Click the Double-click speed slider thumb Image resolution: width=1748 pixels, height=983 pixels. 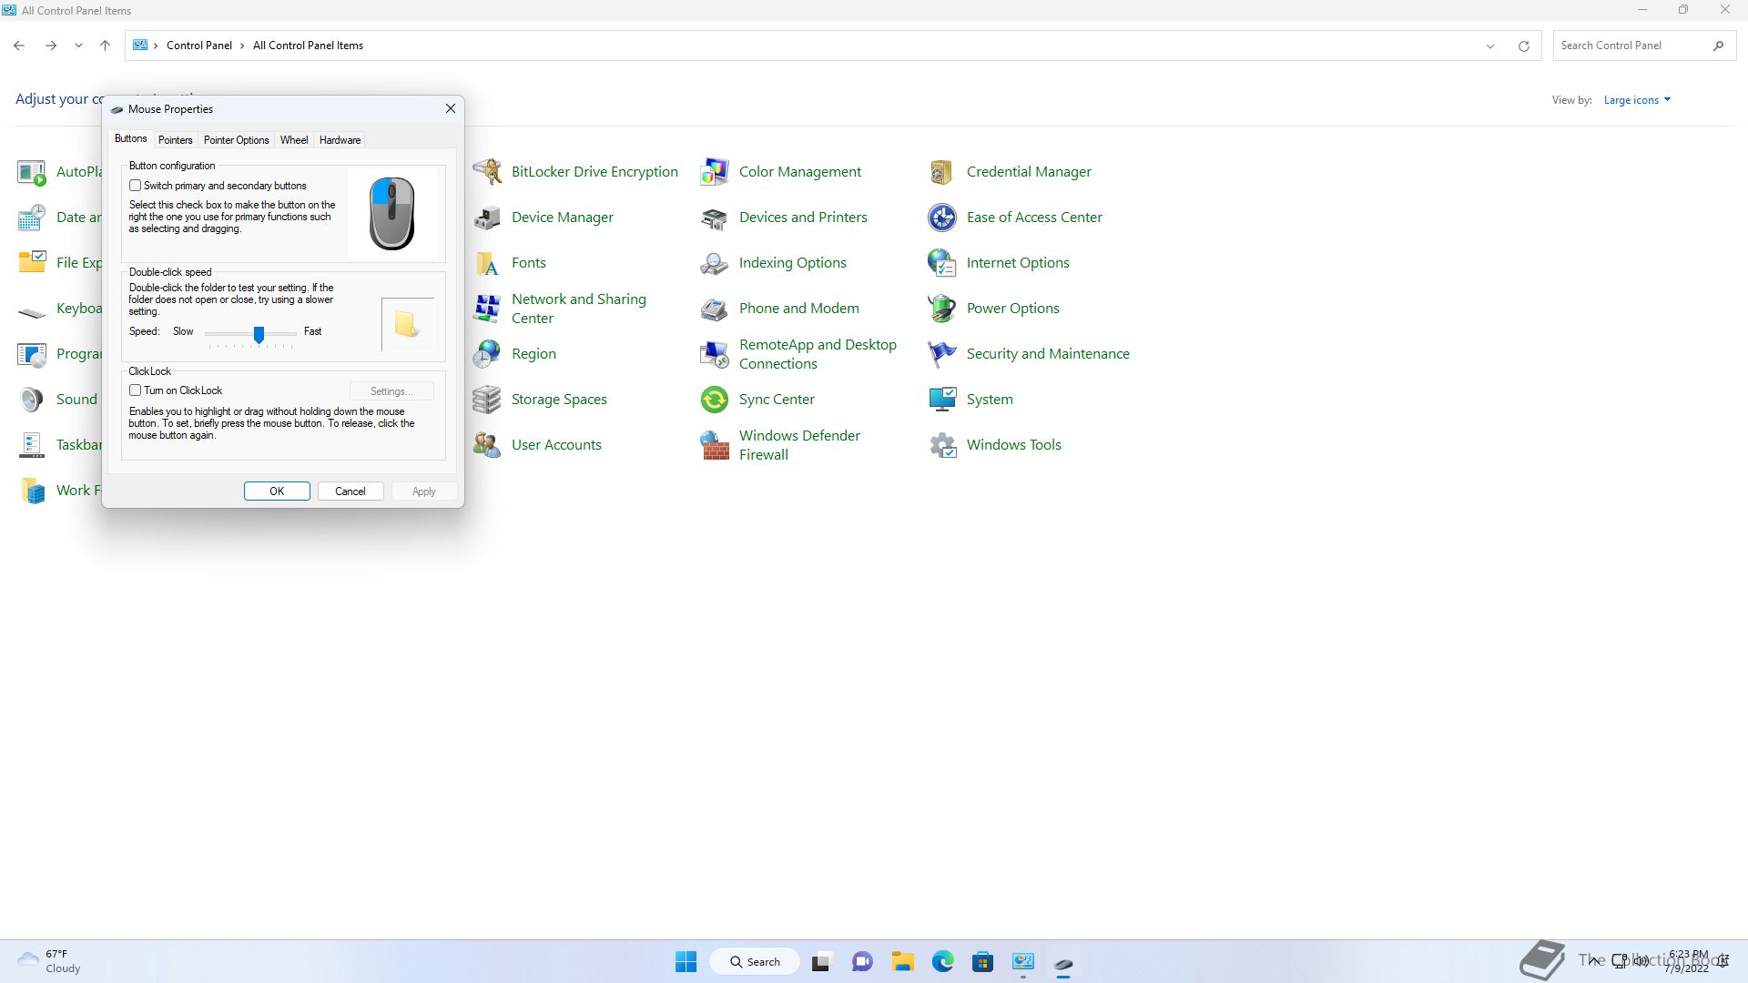(x=259, y=335)
